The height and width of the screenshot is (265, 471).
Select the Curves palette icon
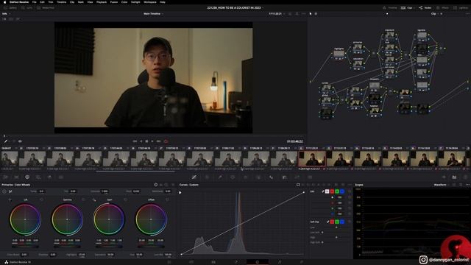(194, 177)
